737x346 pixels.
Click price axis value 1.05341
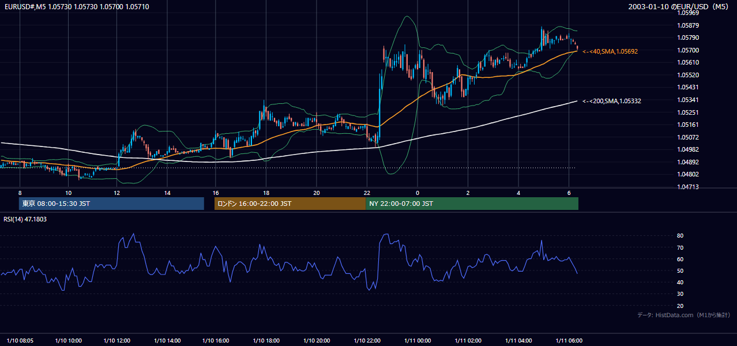688,100
